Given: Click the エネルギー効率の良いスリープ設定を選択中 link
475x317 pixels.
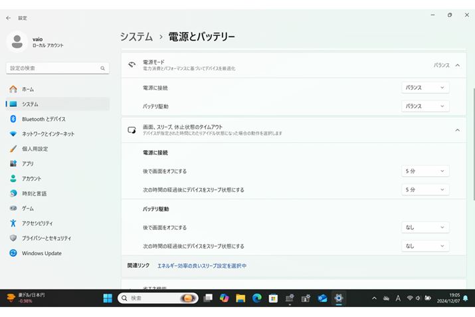Looking at the screenshot, I should tap(202, 266).
